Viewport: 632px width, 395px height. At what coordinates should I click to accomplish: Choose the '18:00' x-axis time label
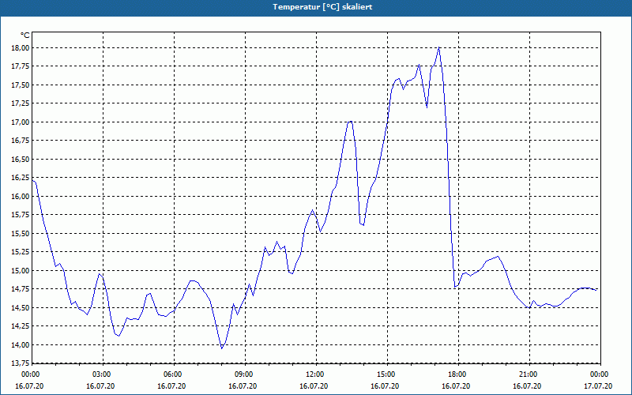click(457, 374)
